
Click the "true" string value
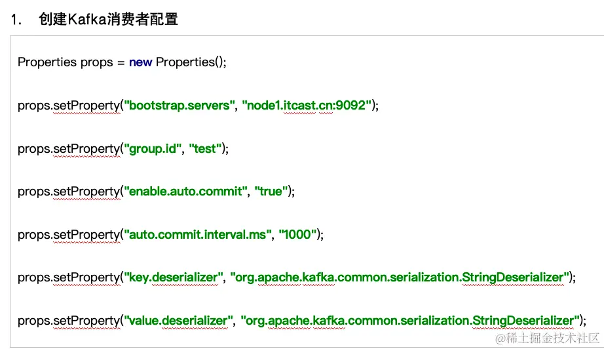coord(272,192)
